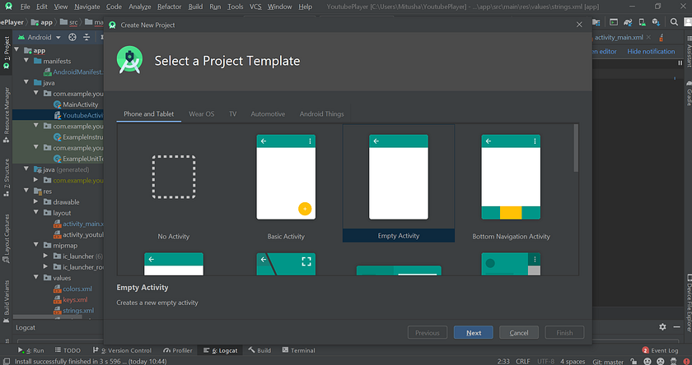Click the inspector hat icon in status bar
Viewport: 692px width, 365px height.
tap(674, 362)
